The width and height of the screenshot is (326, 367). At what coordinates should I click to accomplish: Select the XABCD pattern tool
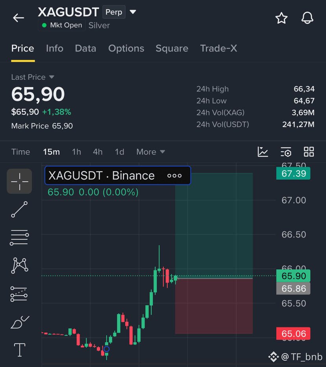pyautogui.click(x=19, y=265)
